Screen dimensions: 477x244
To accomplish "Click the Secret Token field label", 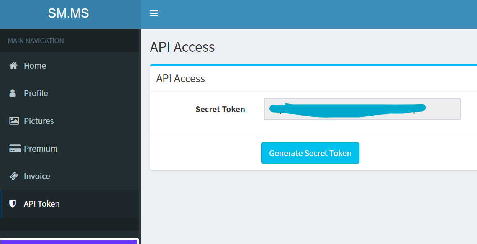I will [x=220, y=109].
